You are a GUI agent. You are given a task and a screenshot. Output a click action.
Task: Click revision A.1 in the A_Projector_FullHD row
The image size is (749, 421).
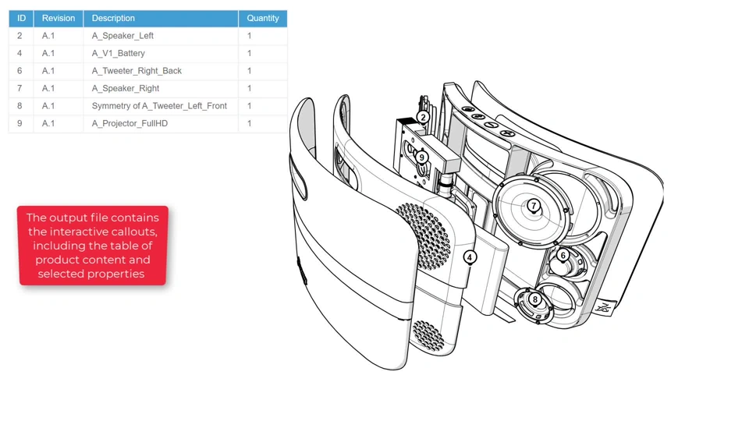[x=59, y=123]
